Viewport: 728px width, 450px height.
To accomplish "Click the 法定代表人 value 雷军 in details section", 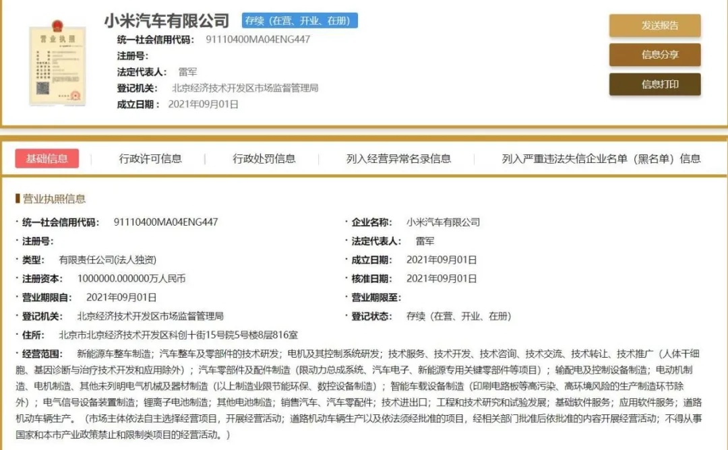I will point(425,240).
